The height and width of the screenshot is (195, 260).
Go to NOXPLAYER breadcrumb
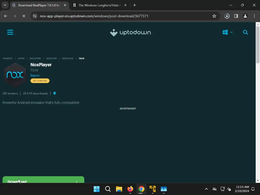tap(51, 58)
